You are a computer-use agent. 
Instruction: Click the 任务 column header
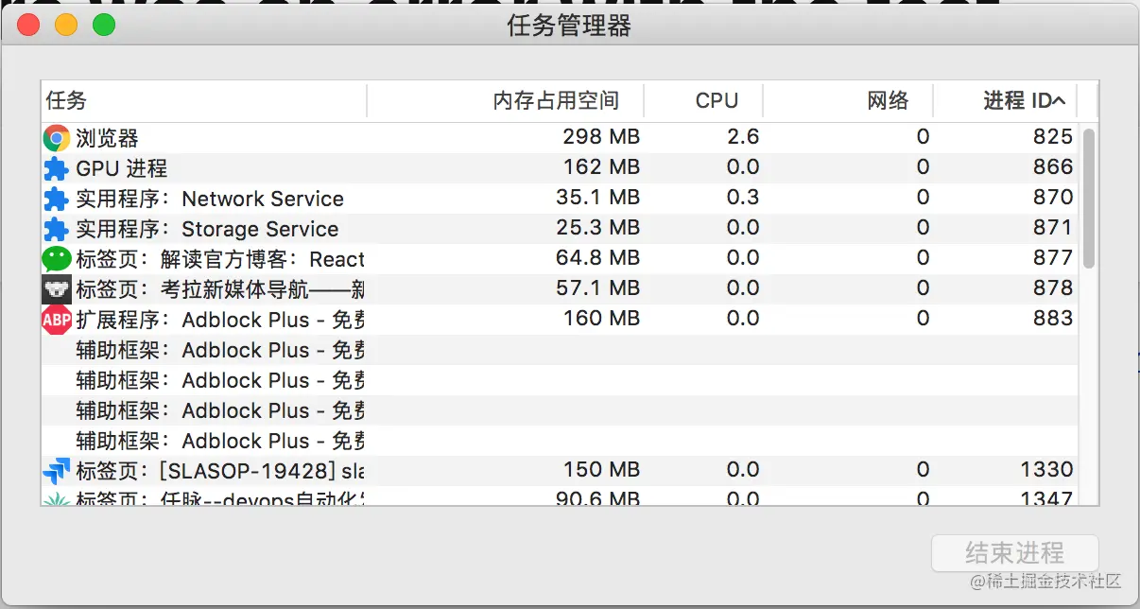66,100
